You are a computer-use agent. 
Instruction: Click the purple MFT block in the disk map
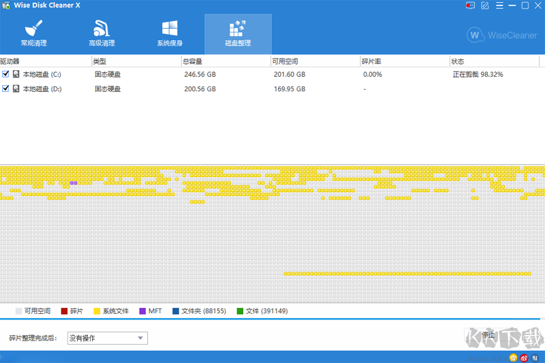click(74, 183)
